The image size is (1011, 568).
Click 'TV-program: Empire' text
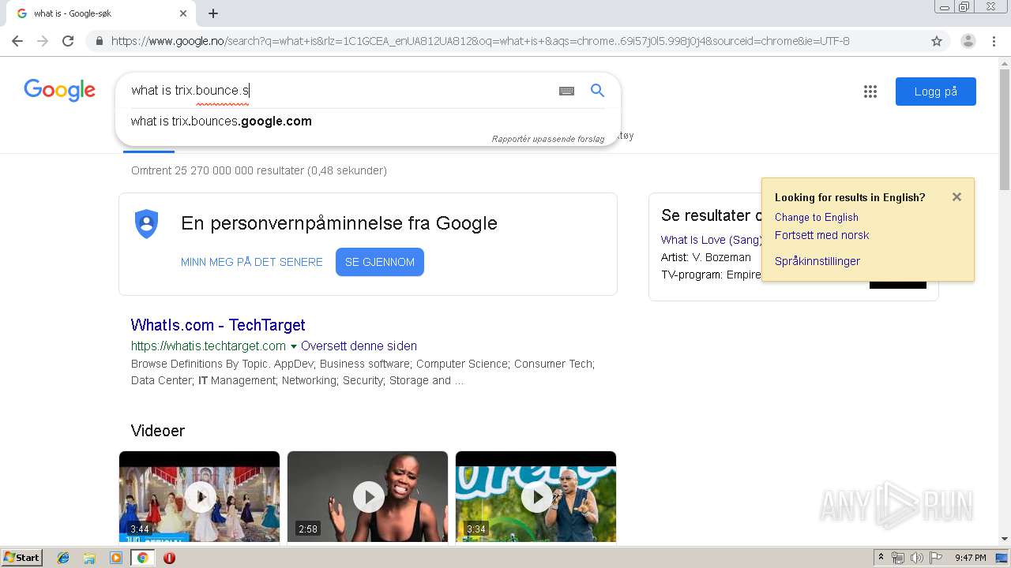[x=711, y=275]
